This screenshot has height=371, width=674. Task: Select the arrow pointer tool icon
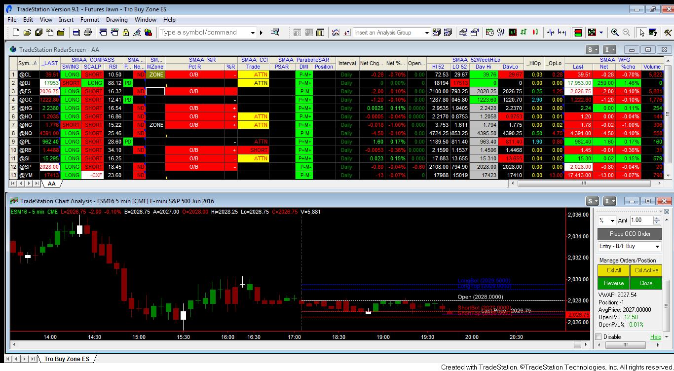pyautogui.click(x=641, y=32)
